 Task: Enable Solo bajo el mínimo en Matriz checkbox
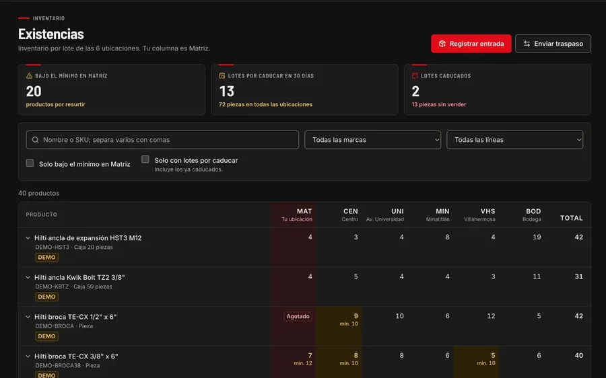click(x=30, y=163)
